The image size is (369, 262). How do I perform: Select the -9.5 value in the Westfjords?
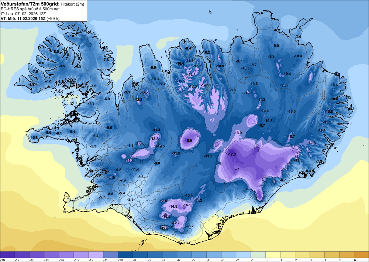click(62, 66)
